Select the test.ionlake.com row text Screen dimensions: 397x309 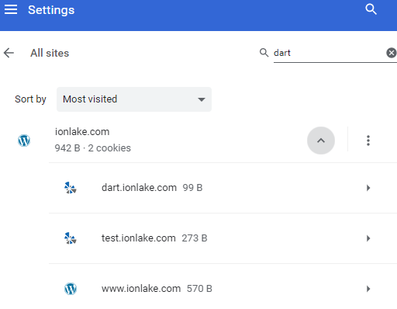point(139,238)
